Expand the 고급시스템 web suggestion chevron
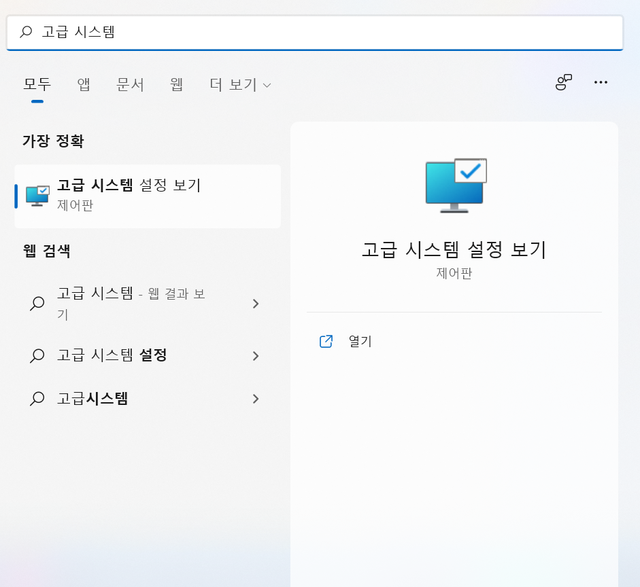640x587 pixels. [256, 399]
